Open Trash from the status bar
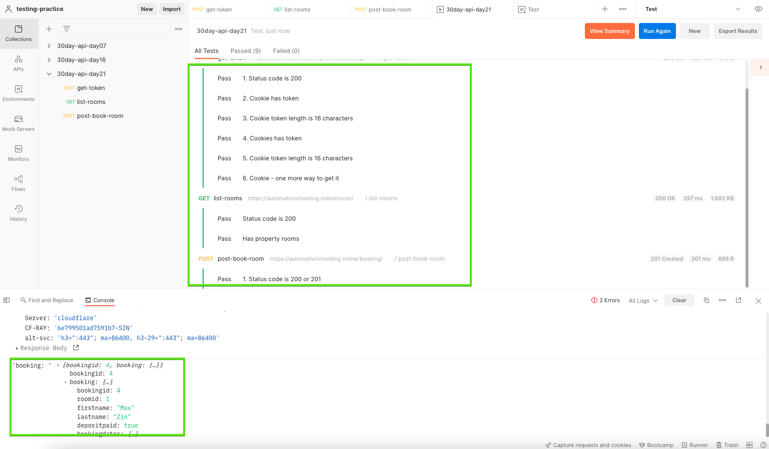 (x=727, y=445)
